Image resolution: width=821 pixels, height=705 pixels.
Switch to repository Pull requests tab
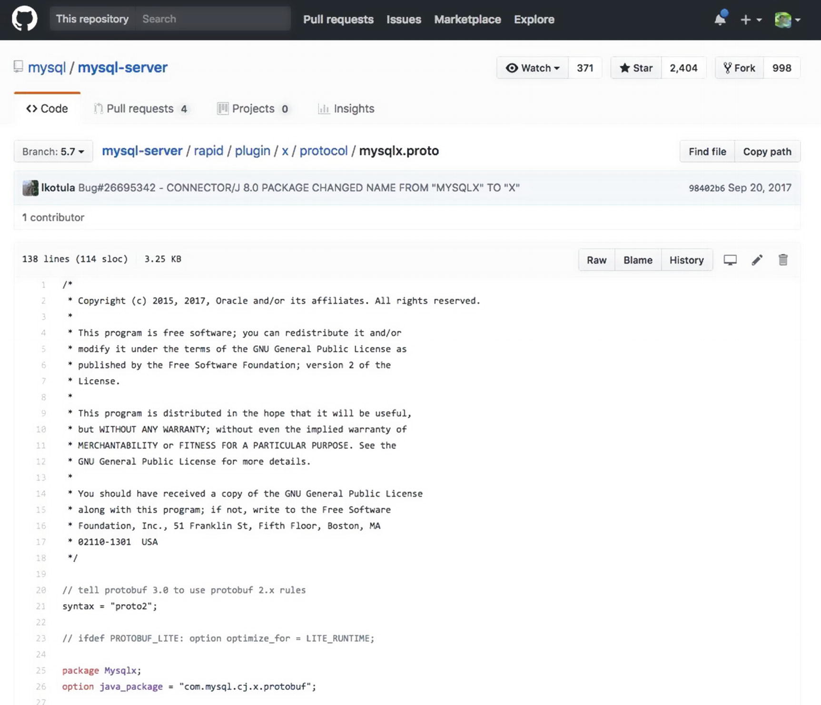(141, 109)
